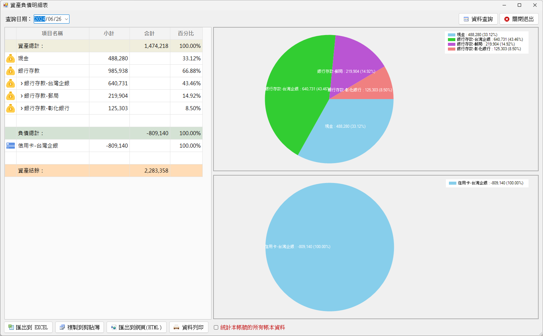This screenshot has width=543, height=336.
Task: Click the 640,731 subtotal cell
Action: [109, 83]
